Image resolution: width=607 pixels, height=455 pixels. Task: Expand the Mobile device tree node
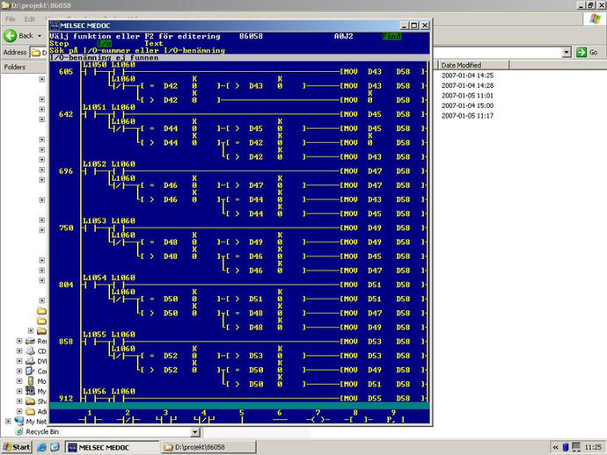click(19, 381)
